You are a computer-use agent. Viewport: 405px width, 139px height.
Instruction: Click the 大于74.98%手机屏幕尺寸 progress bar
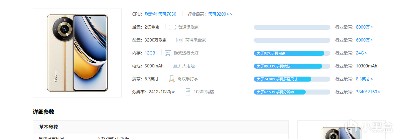click(292, 79)
